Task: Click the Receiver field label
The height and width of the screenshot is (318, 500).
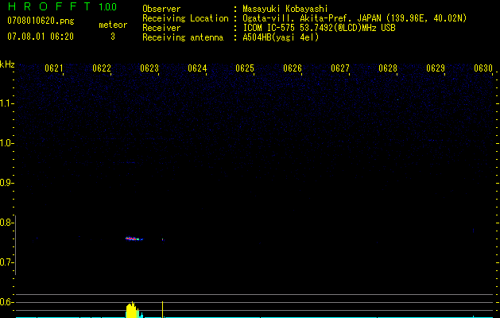Action: tap(161, 28)
